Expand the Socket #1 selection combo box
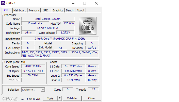 [x=33, y=90]
